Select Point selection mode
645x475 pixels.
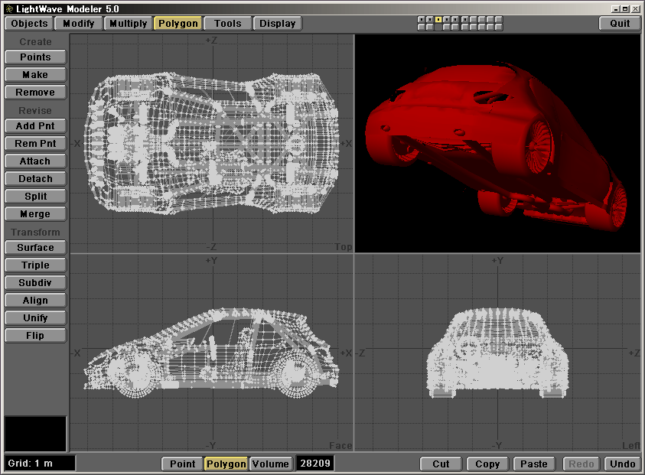(182, 464)
